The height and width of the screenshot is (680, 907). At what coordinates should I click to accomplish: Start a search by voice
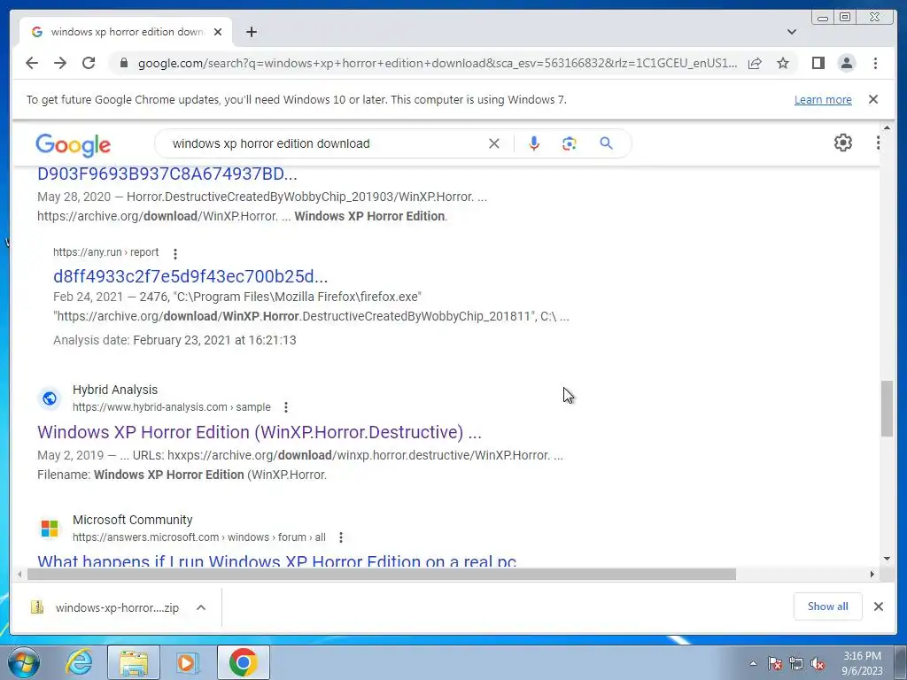click(x=534, y=143)
